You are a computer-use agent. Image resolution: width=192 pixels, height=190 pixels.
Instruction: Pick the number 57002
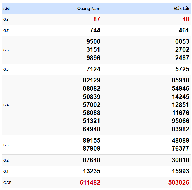92,105
